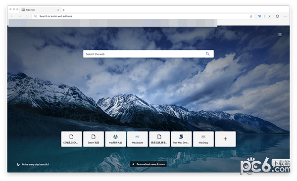297x181 pixels.
Task: Click Personalized news & more button
Action: [148, 164]
